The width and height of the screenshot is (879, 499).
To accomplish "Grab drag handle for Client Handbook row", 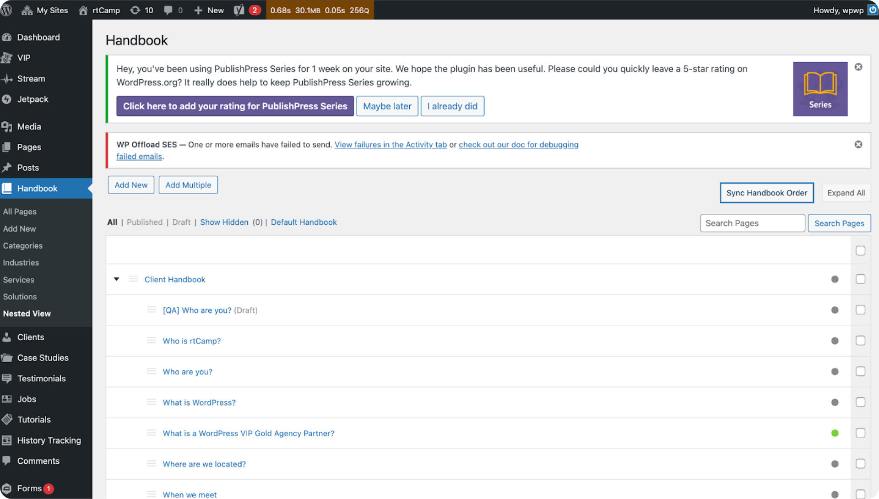I will tap(133, 279).
